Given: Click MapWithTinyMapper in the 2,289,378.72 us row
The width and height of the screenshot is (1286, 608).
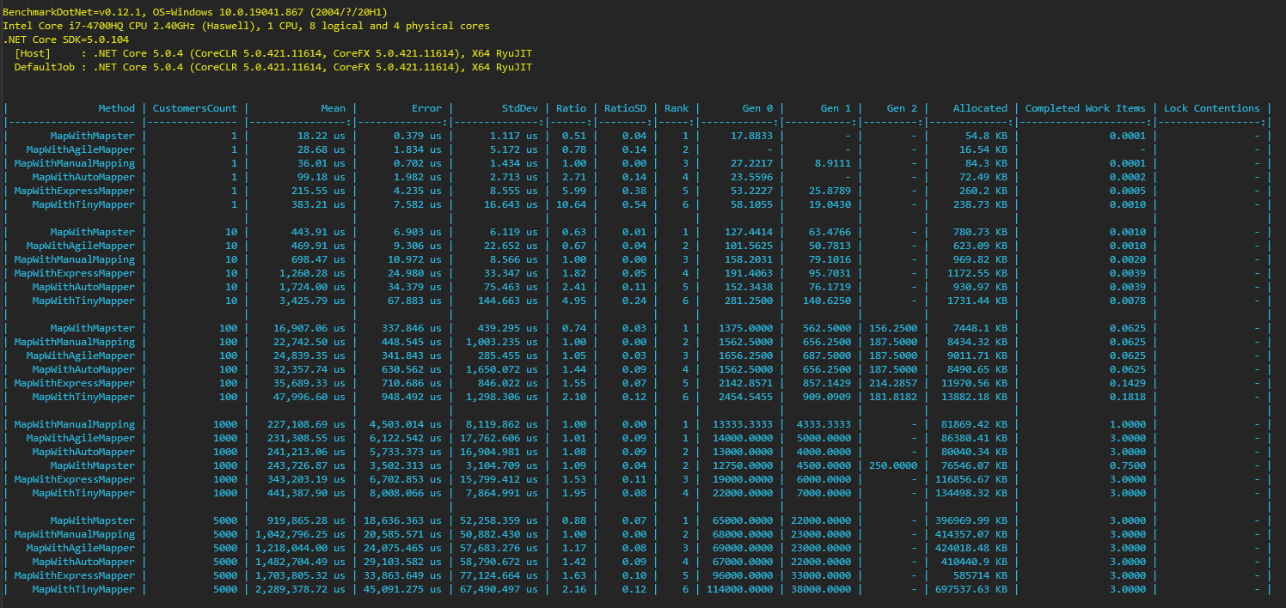Looking at the screenshot, I should pyautogui.click(x=83, y=589).
